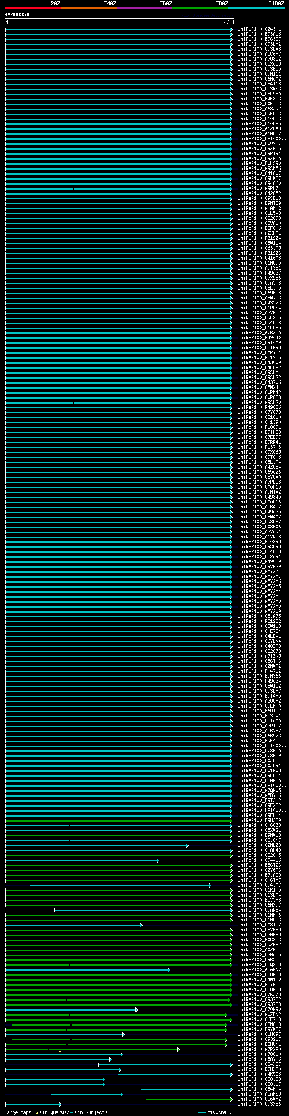289x1116 pixels.
Task: Open hit UniRef100_O24301
Action: coord(259,29)
